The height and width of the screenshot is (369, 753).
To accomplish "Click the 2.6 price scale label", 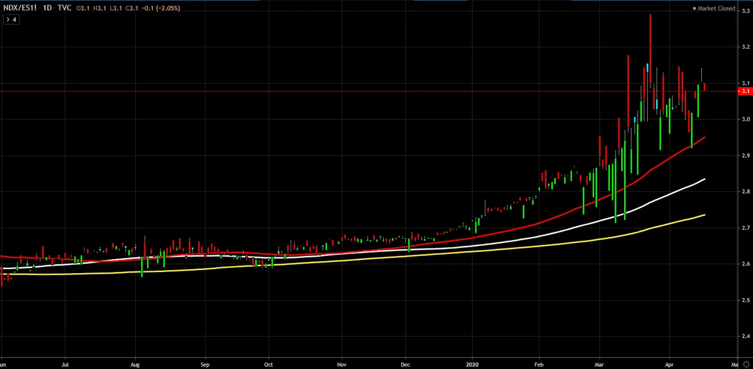I will 745,264.
